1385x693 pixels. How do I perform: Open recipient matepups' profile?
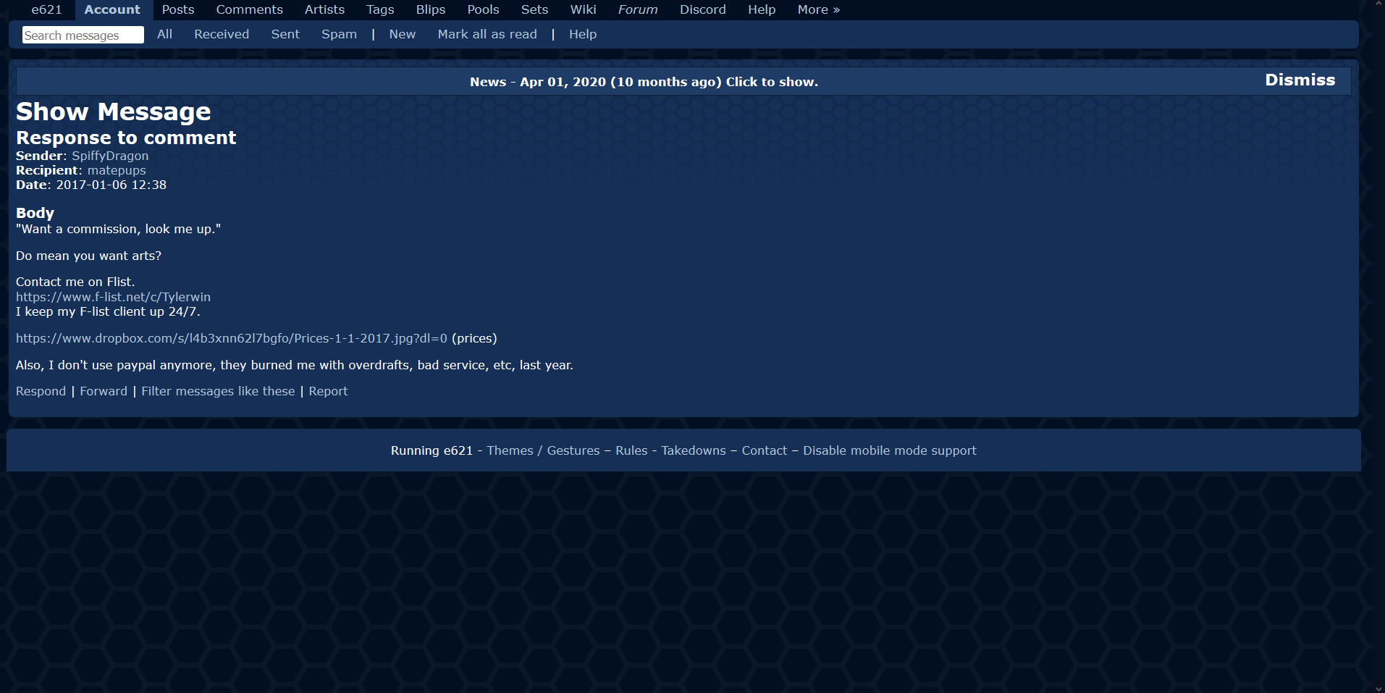117,170
